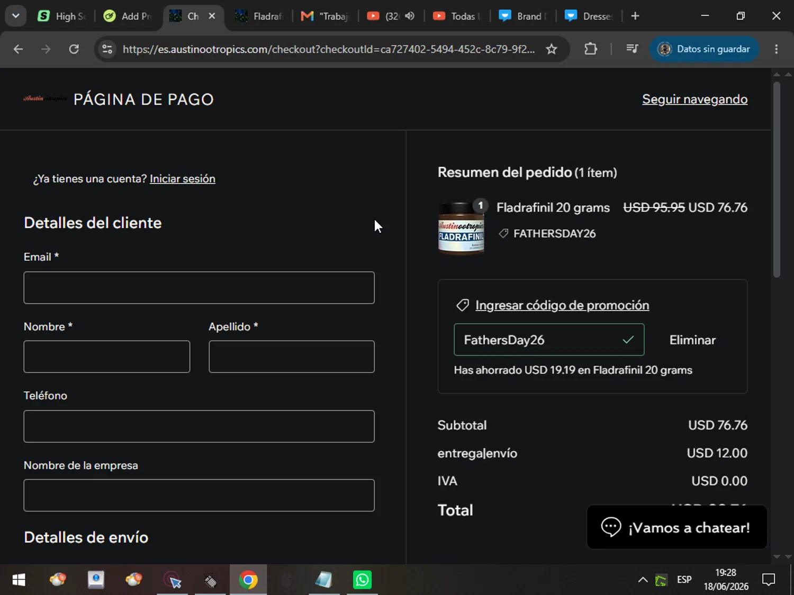Image resolution: width=794 pixels, height=595 pixels.
Task: Open the ¡Vamos a chatear! chat
Action: [676, 527]
